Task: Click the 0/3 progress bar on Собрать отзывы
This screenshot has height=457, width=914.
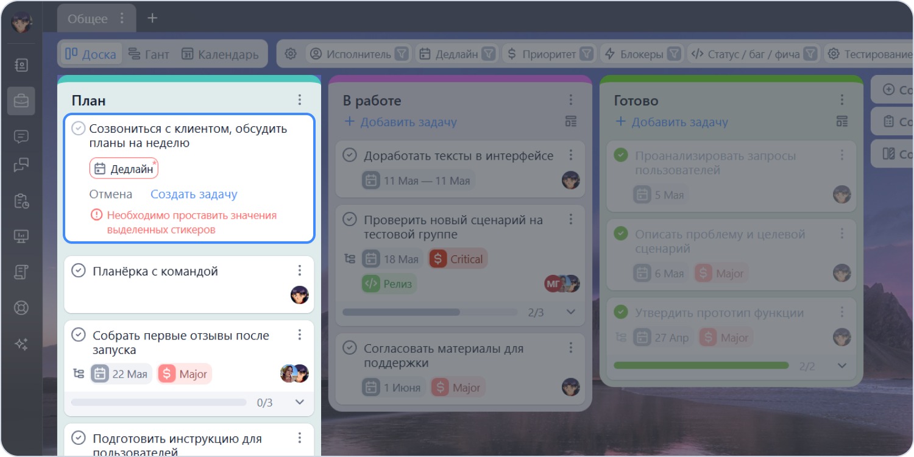Action: point(159,402)
